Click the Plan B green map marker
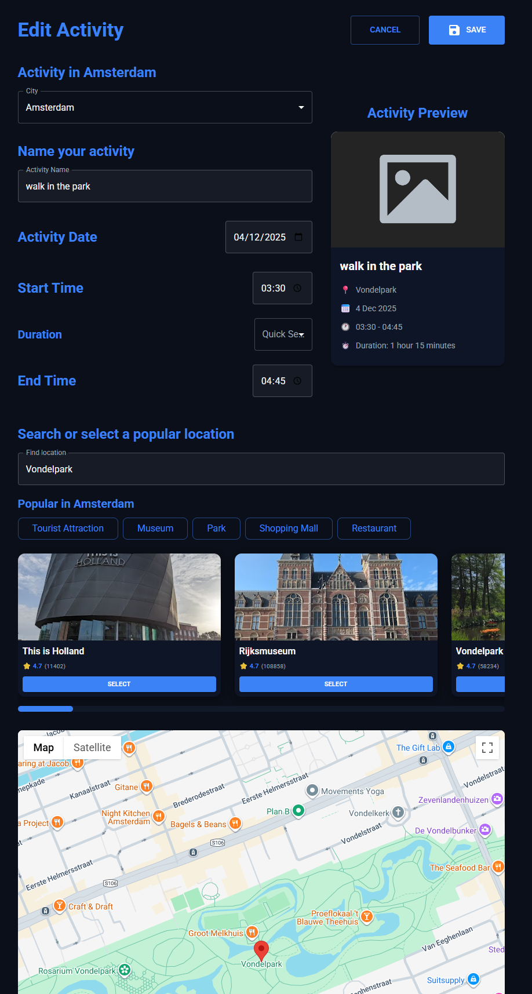The width and height of the screenshot is (532, 994). pos(298,810)
